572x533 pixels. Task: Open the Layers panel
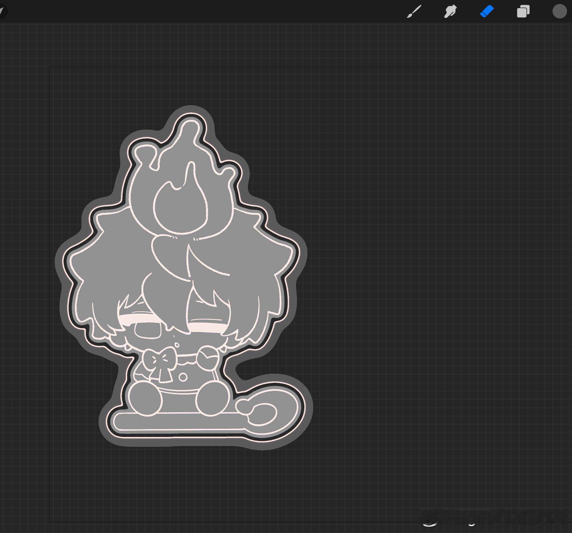click(523, 12)
